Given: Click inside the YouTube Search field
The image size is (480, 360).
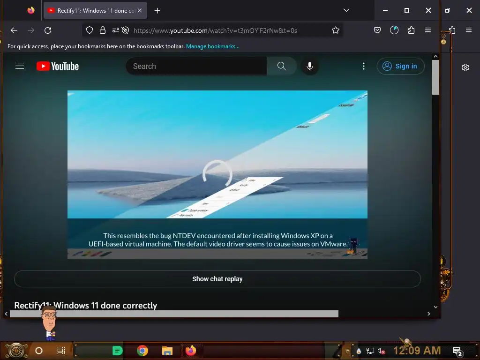Looking at the screenshot, I should pyautogui.click(x=196, y=66).
